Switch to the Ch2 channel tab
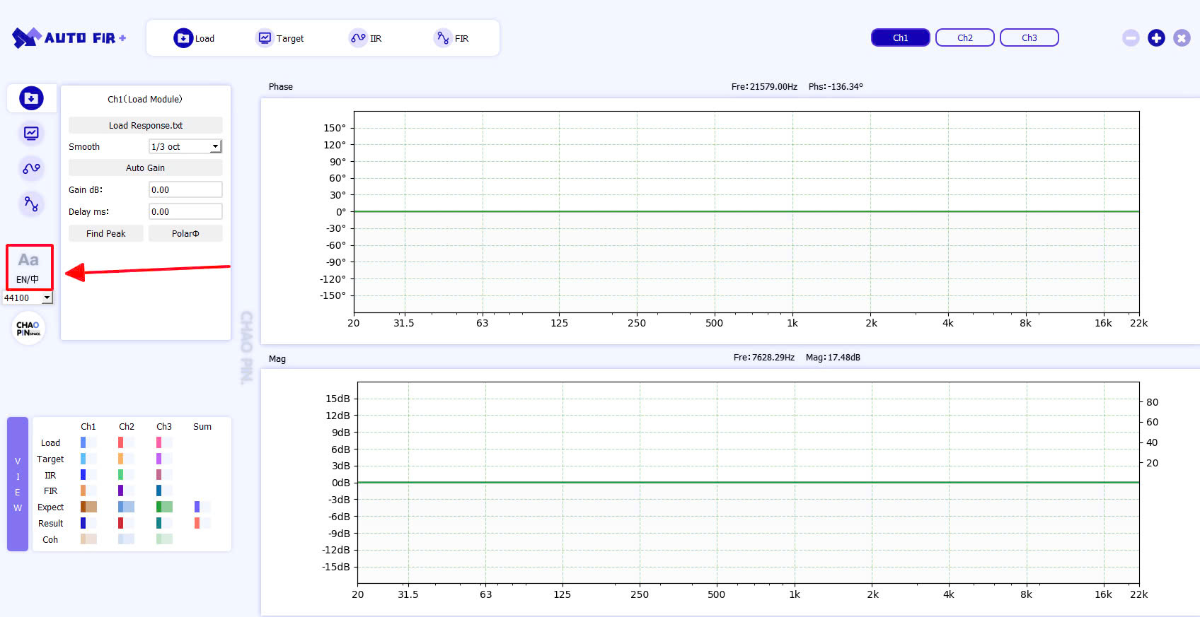The image size is (1200, 617). [964, 38]
